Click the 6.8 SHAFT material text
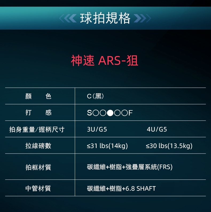Image resolution: width=211 pixels, height=212 pixels. coord(140,189)
